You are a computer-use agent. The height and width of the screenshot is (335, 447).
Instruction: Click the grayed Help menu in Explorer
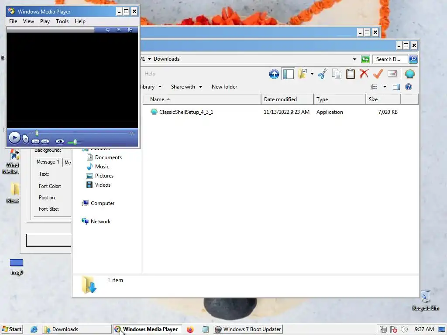(150, 74)
